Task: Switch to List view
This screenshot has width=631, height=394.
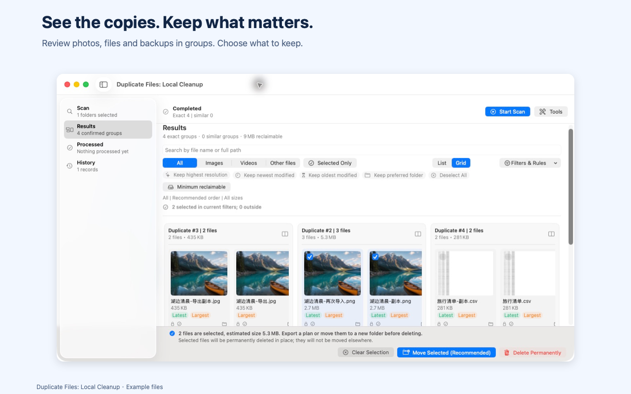Action: click(442, 163)
